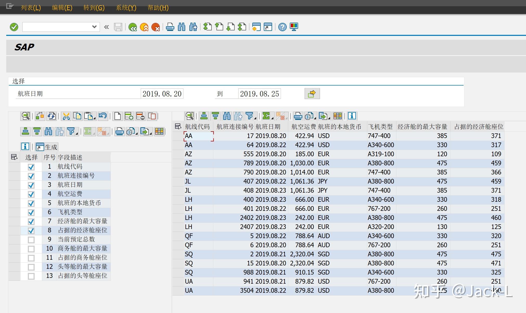526x313 pixels.
Task: Click the 航班日期 start date field
Action: [x=162, y=94]
